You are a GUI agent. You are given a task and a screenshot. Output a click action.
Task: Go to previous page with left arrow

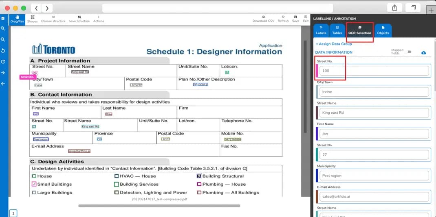click(3, 84)
